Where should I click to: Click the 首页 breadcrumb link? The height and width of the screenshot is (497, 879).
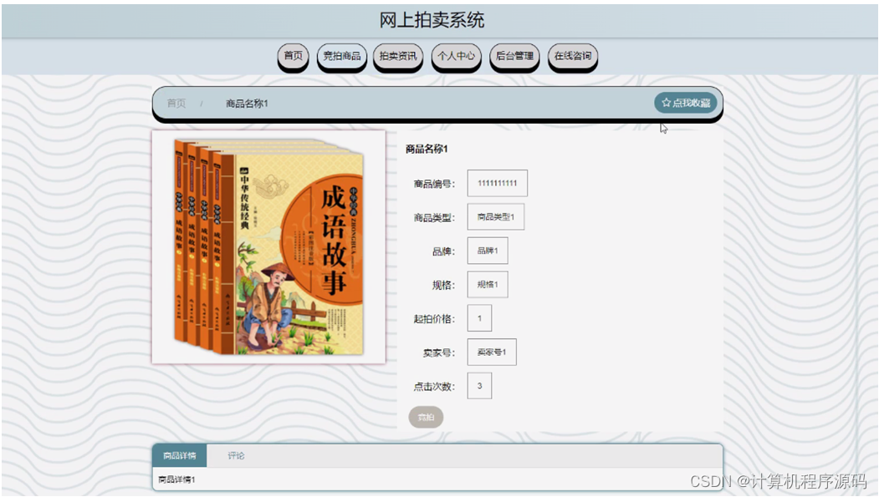click(x=176, y=104)
